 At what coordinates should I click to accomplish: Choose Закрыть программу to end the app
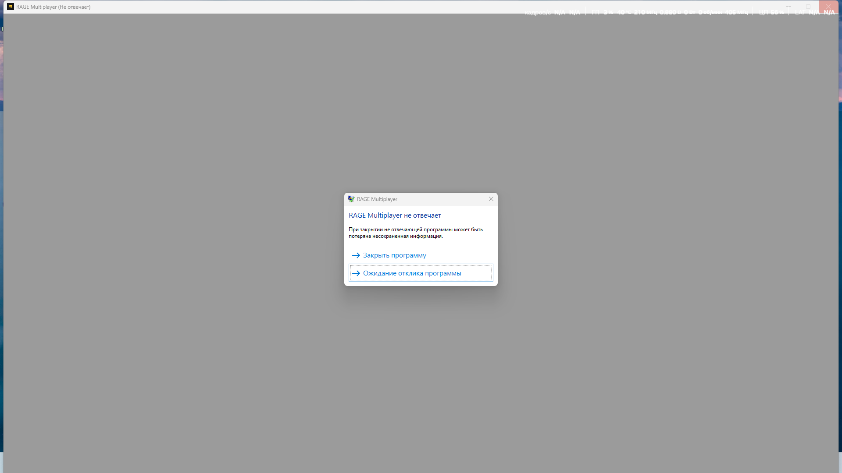pyautogui.click(x=394, y=255)
